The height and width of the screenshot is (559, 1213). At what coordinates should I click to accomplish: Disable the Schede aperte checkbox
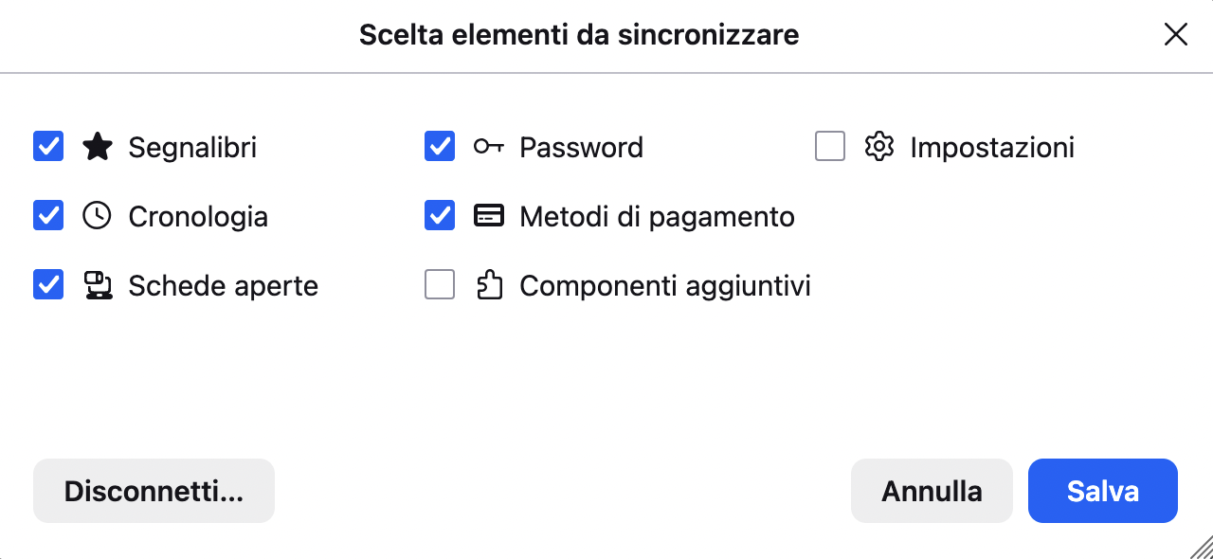47,284
